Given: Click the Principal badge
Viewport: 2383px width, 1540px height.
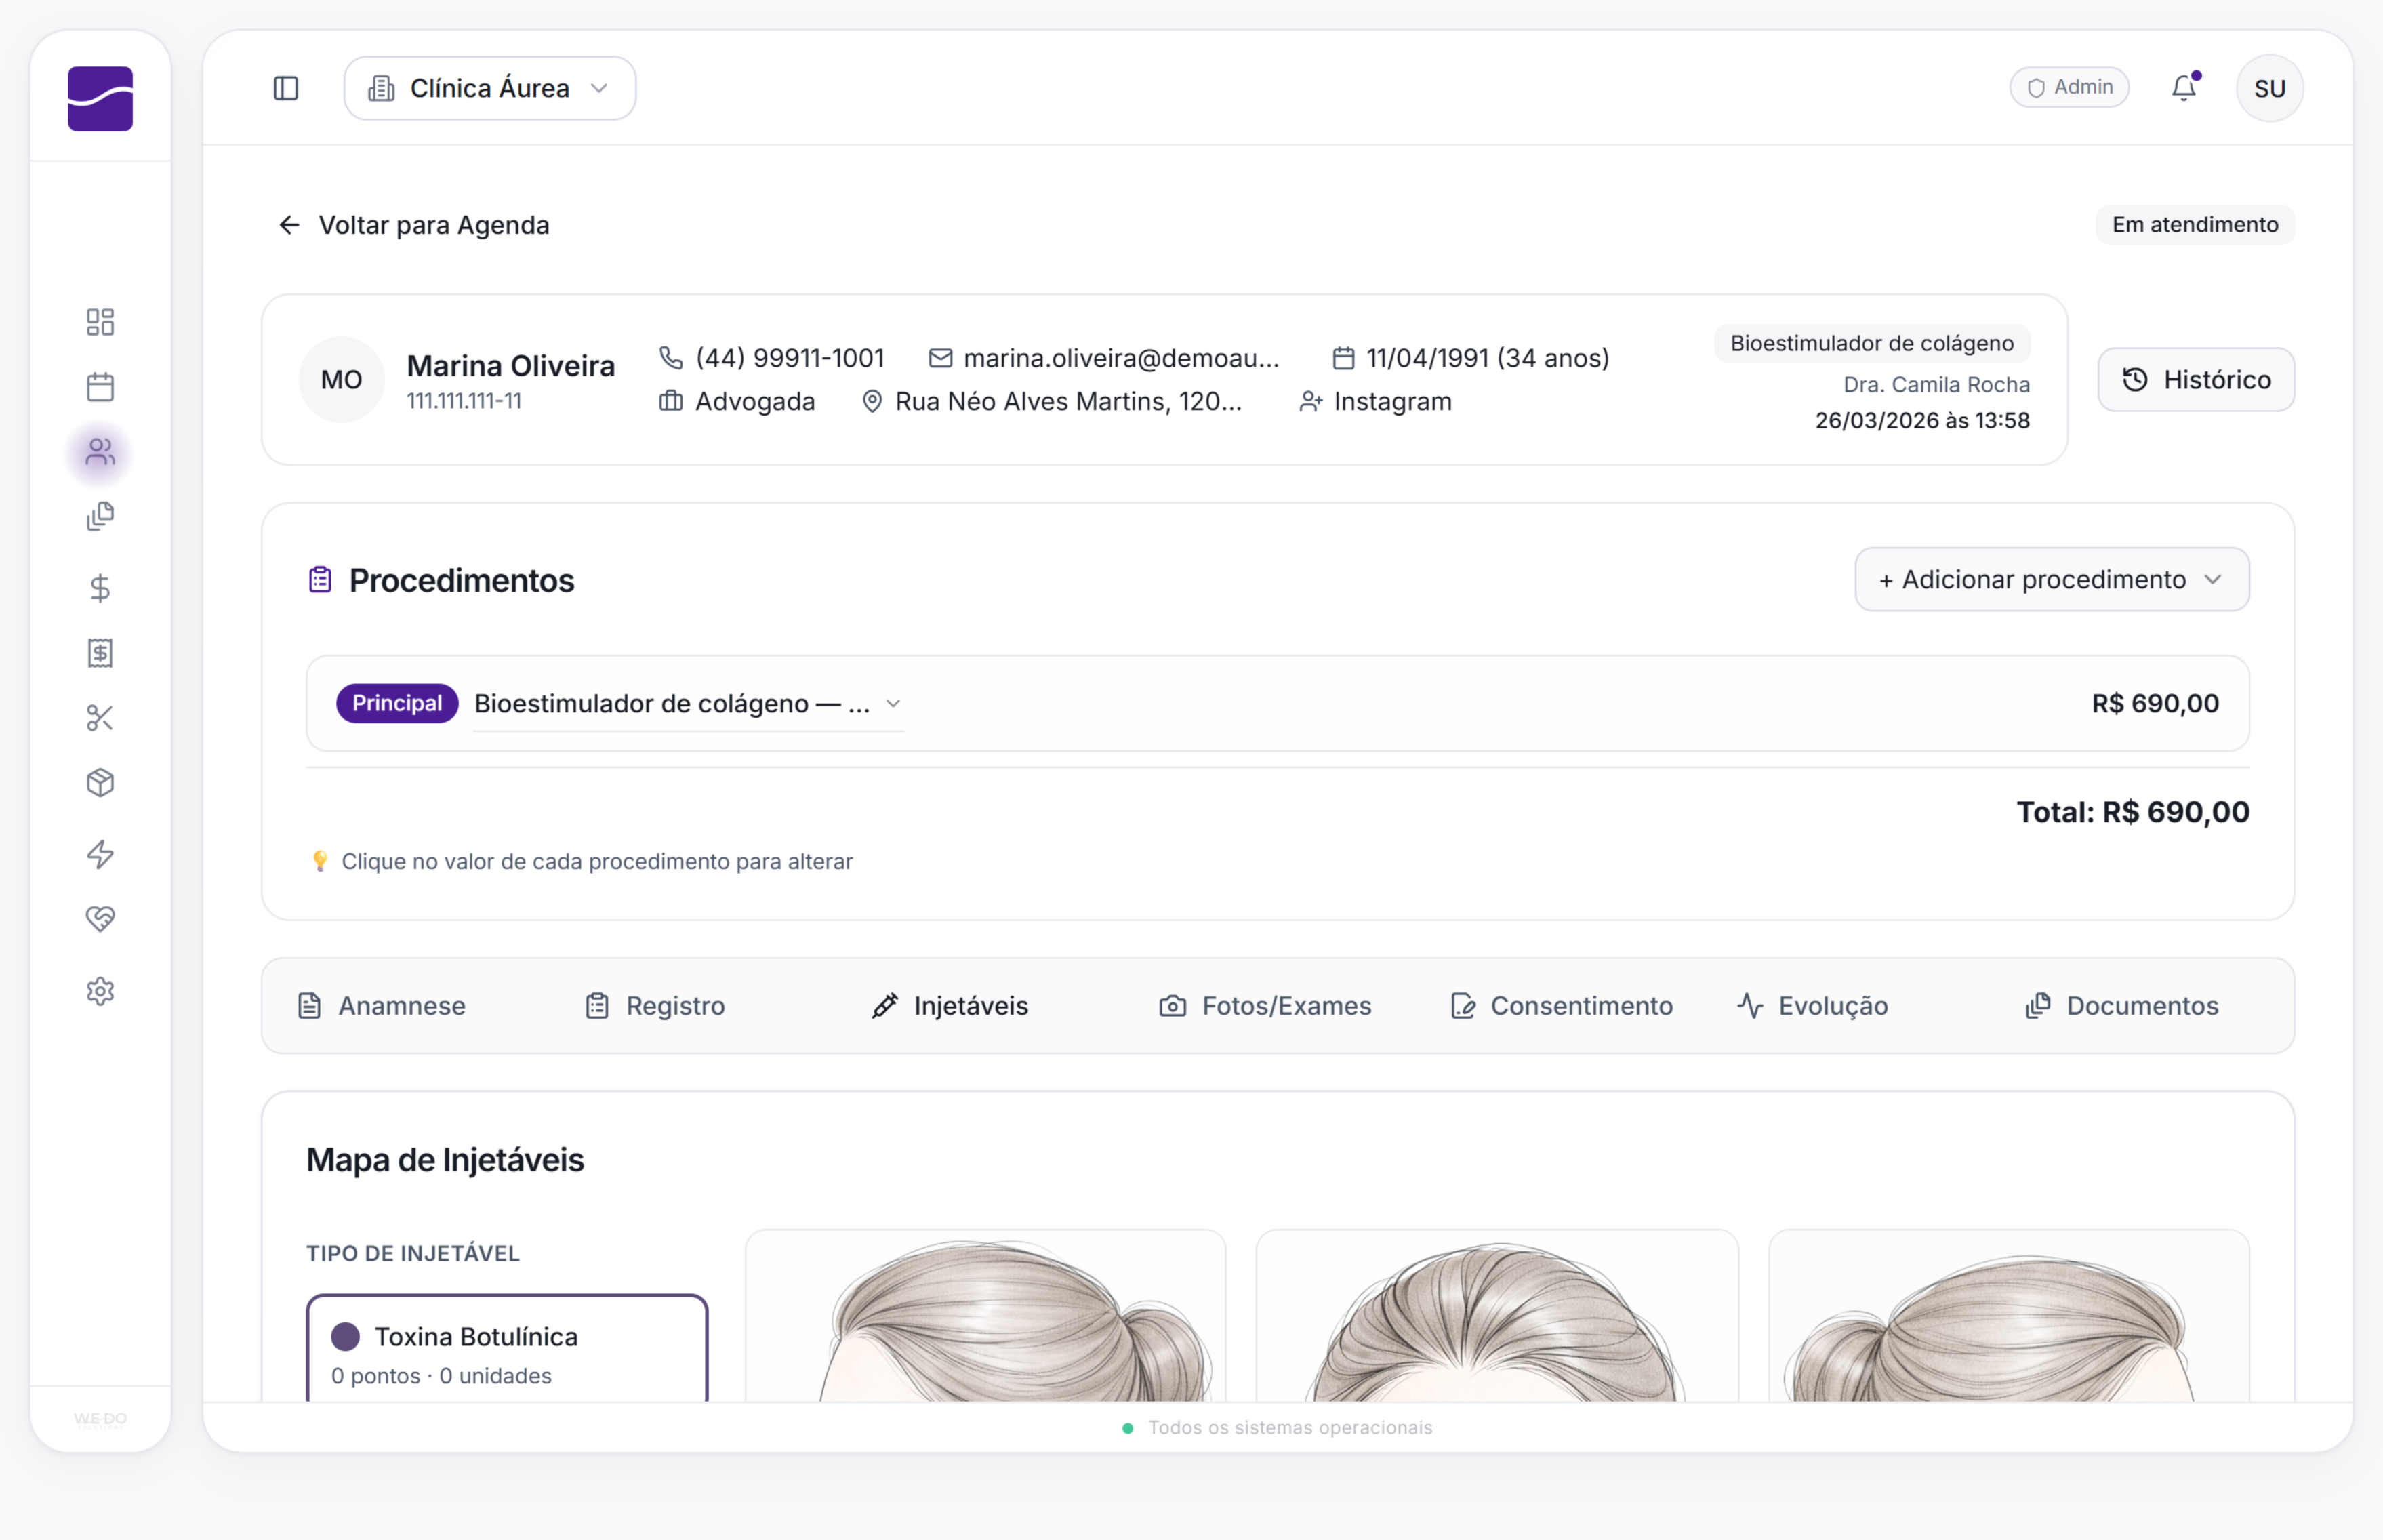Looking at the screenshot, I should coord(397,704).
